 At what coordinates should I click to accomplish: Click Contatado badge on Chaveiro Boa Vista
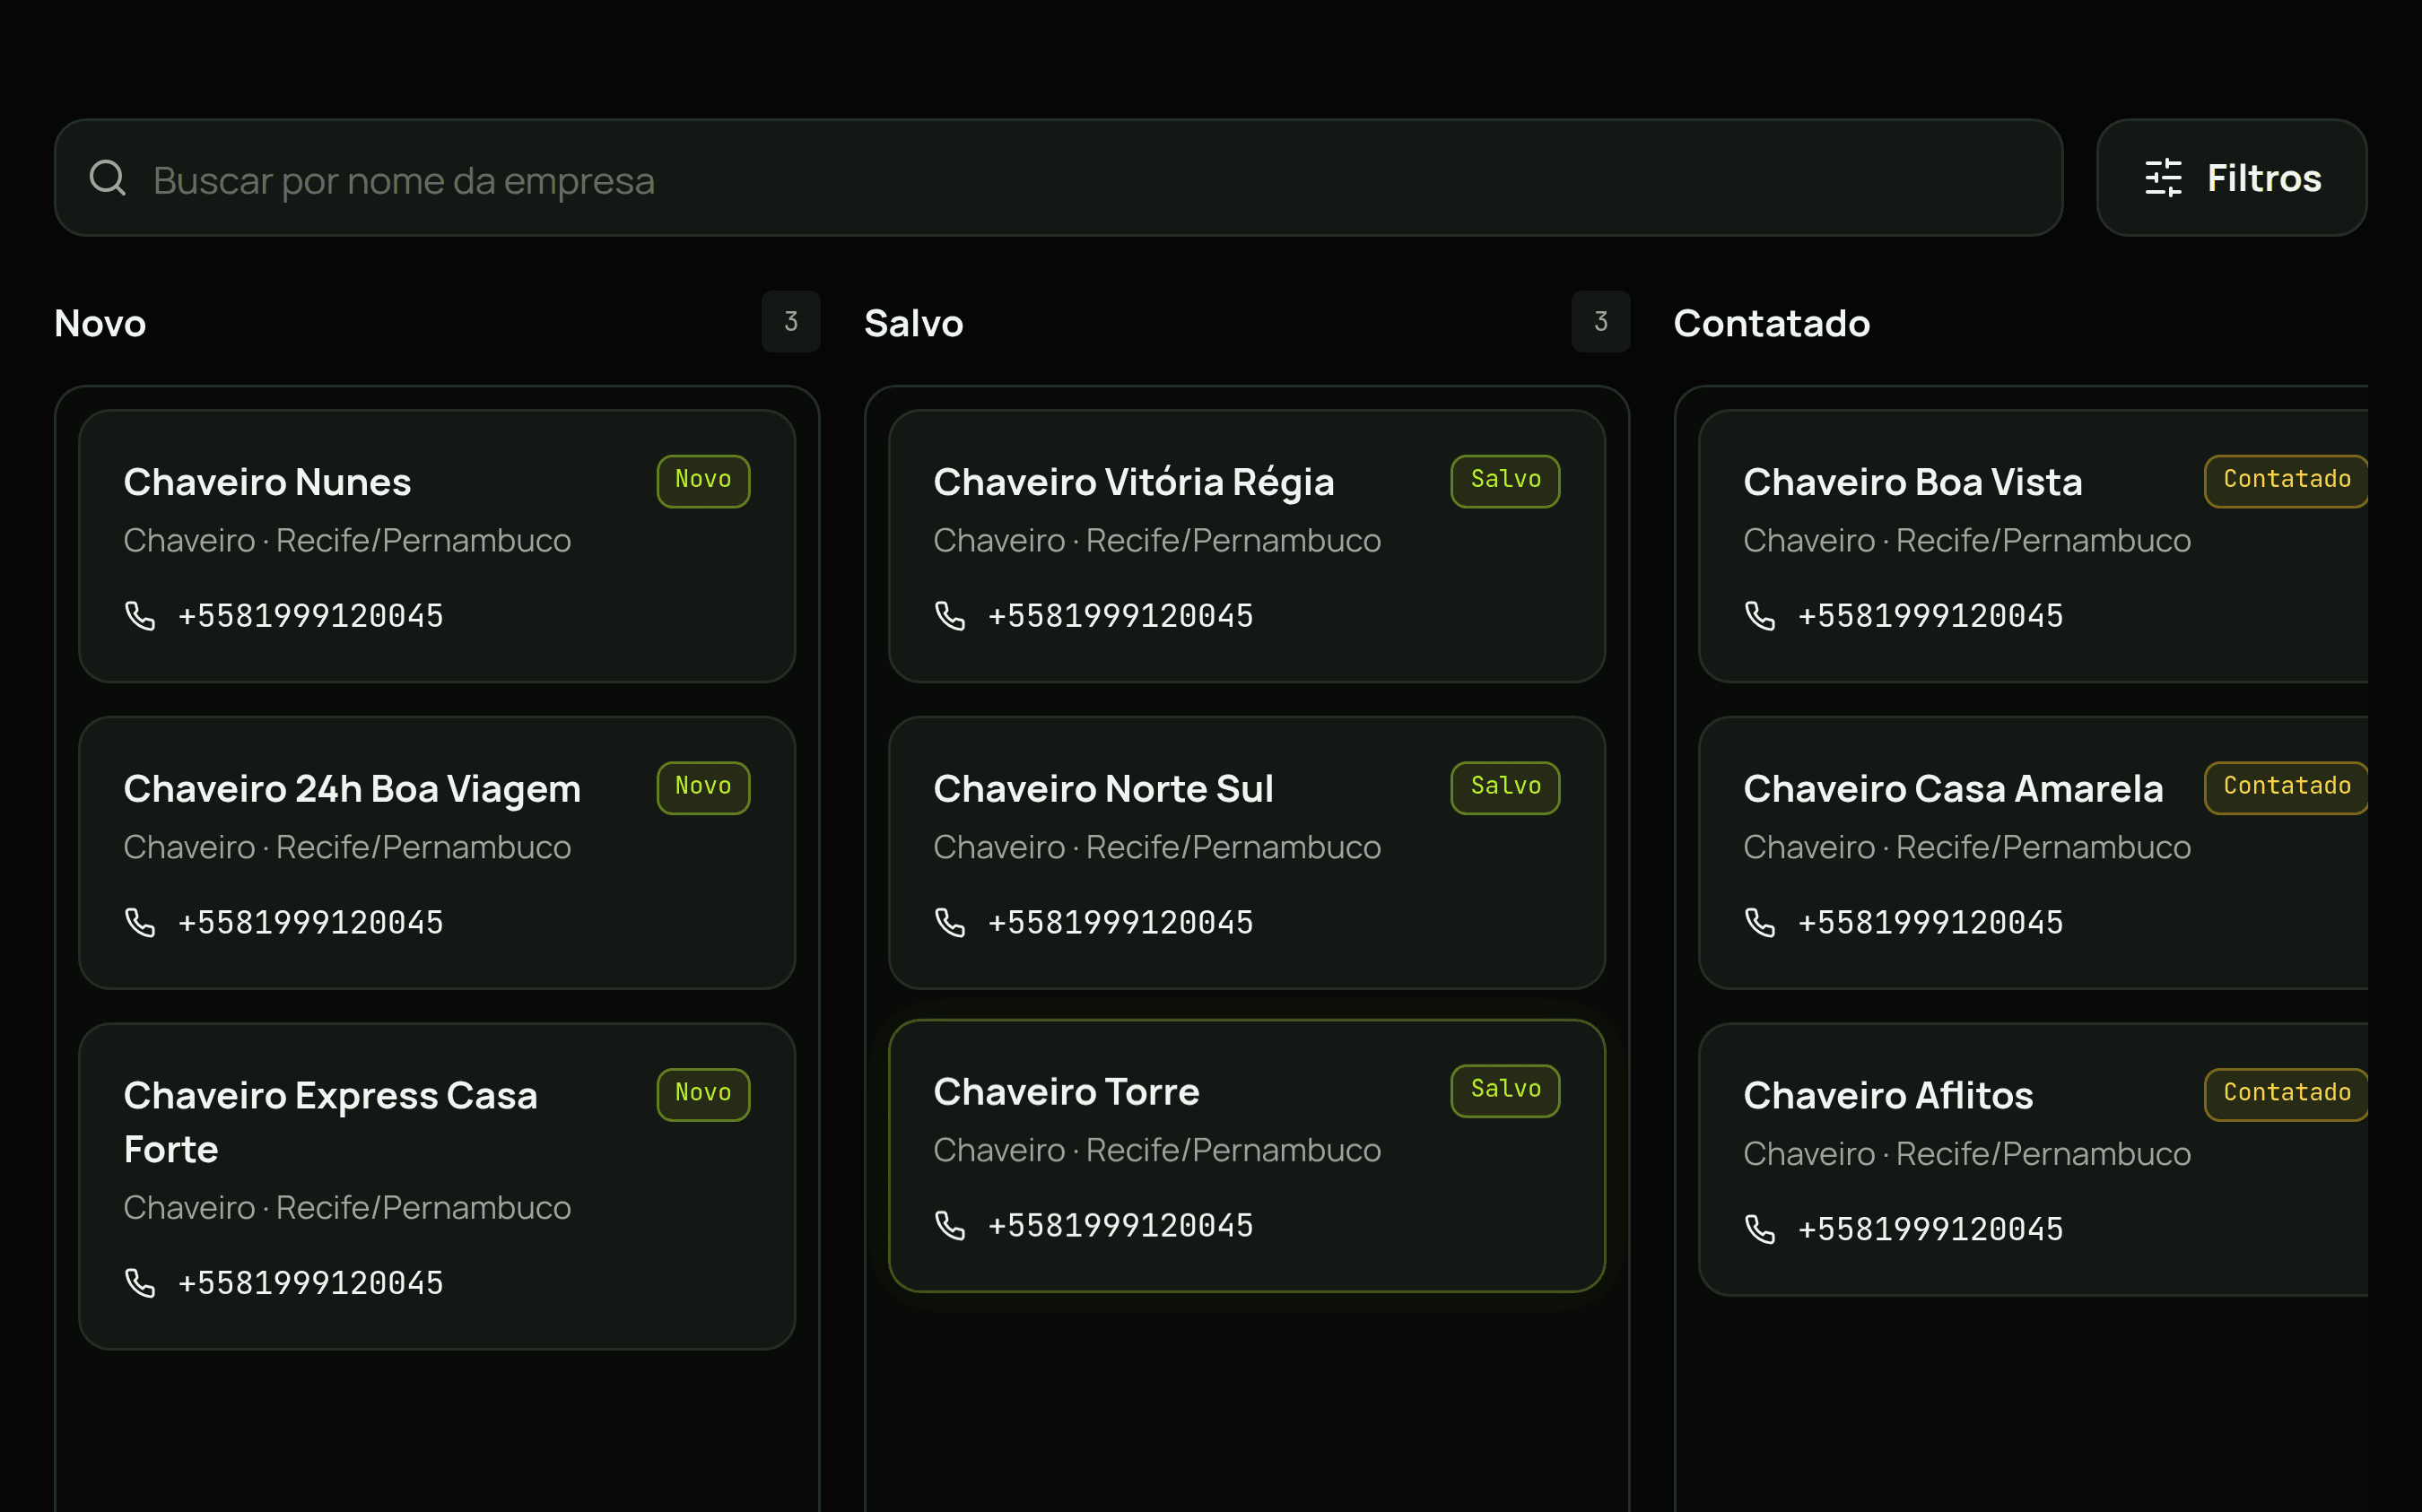[2286, 481]
